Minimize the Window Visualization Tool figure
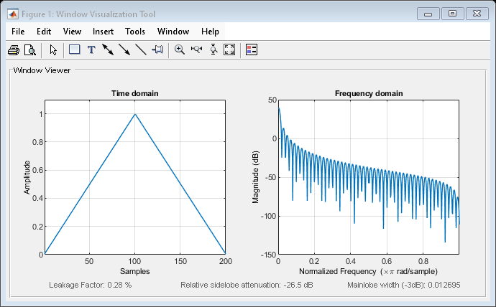Image resolution: width=496 pixels, height=307 pixels. pyautogui.click(x=428, y=13)
